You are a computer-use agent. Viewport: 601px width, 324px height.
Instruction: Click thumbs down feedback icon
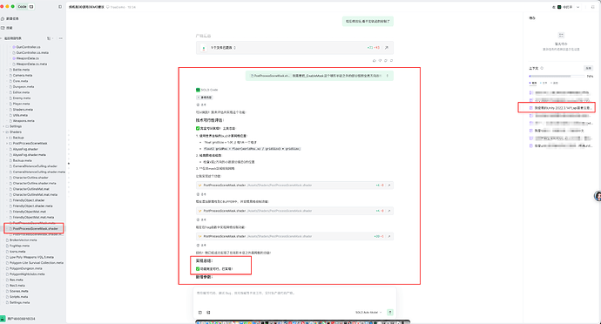(x=381, y=61)
